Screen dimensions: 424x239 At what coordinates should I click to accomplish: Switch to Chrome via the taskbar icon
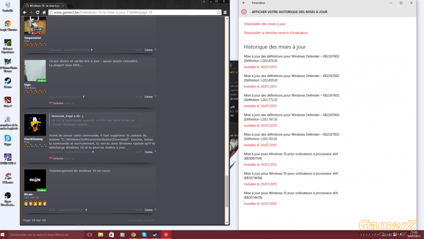133,234
